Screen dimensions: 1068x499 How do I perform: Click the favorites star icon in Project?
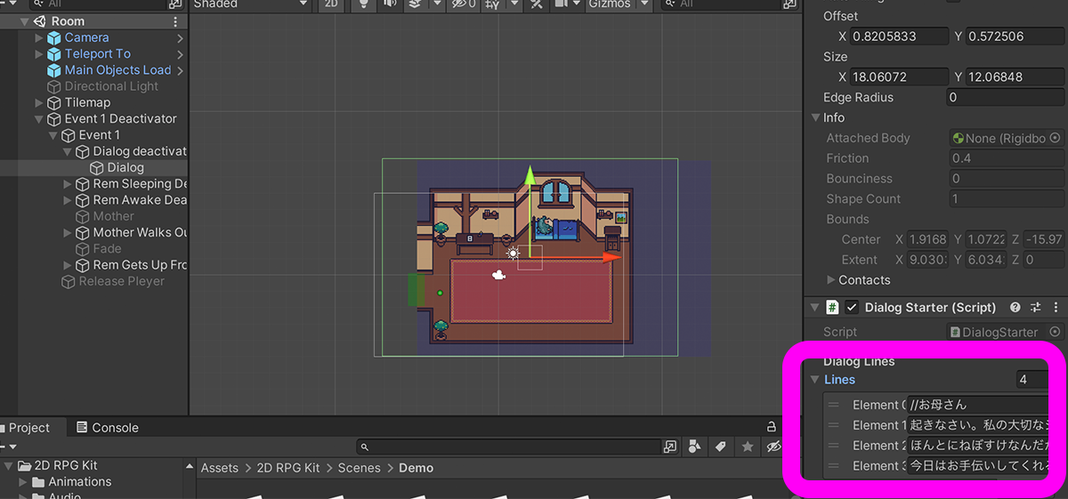[748, 447]
